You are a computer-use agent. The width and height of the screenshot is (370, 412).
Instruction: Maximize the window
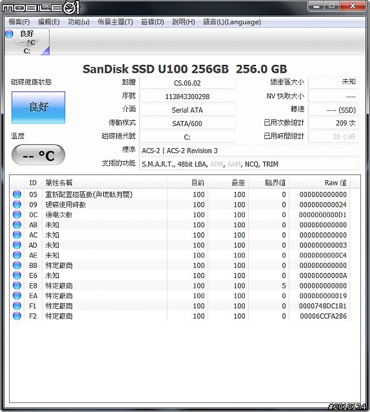pyautogui.click(x=331, y=6)
